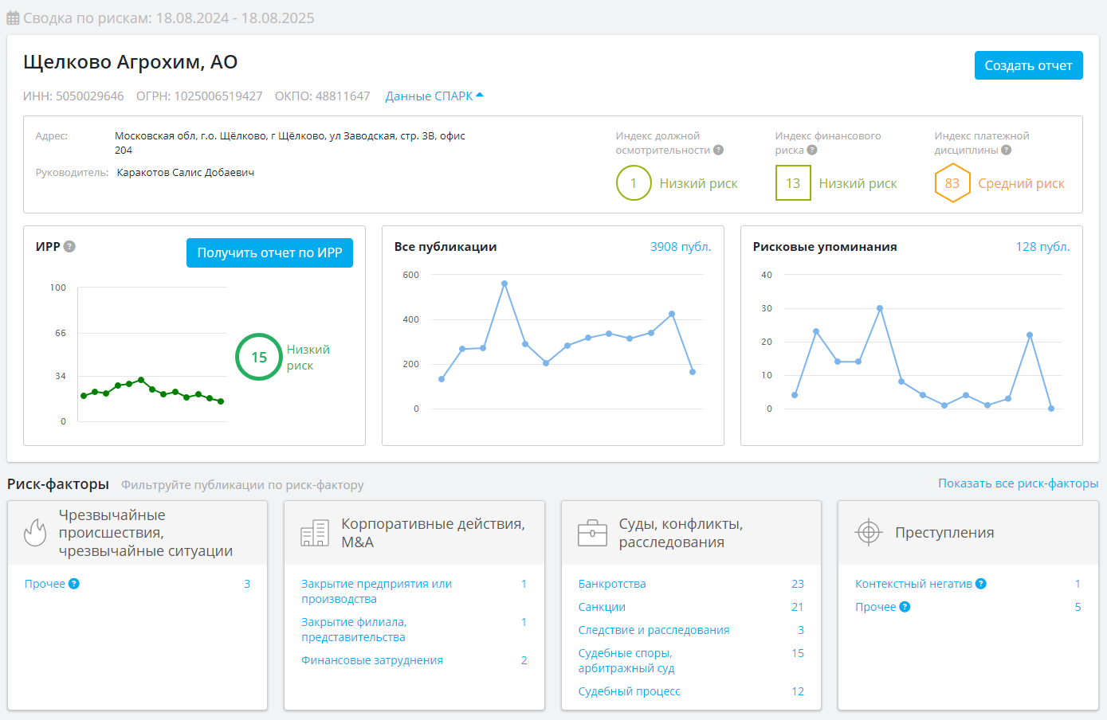Click the last green point on ИРР chart
1107x720 pixels.
(221, 401)
